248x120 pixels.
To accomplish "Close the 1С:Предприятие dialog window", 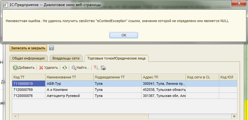I will tap(239, 3).
